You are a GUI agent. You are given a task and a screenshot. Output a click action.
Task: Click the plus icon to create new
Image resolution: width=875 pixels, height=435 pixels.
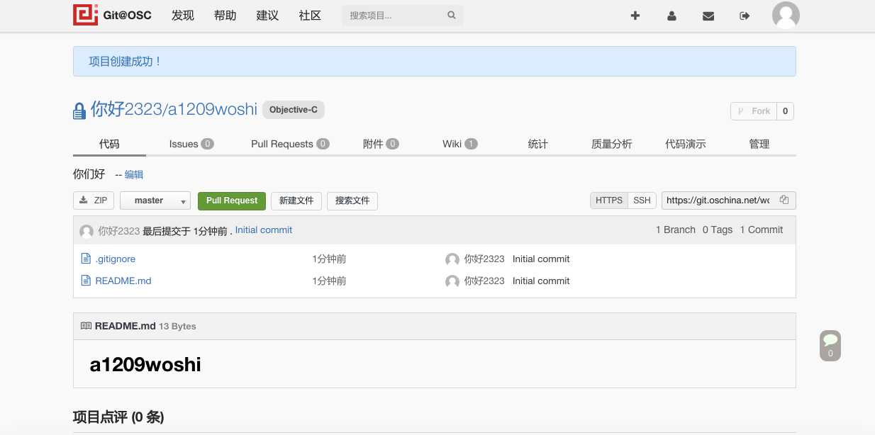[x=635, y=16]
